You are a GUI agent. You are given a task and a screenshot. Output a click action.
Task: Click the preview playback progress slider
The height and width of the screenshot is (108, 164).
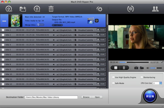(x=134, y=62)
